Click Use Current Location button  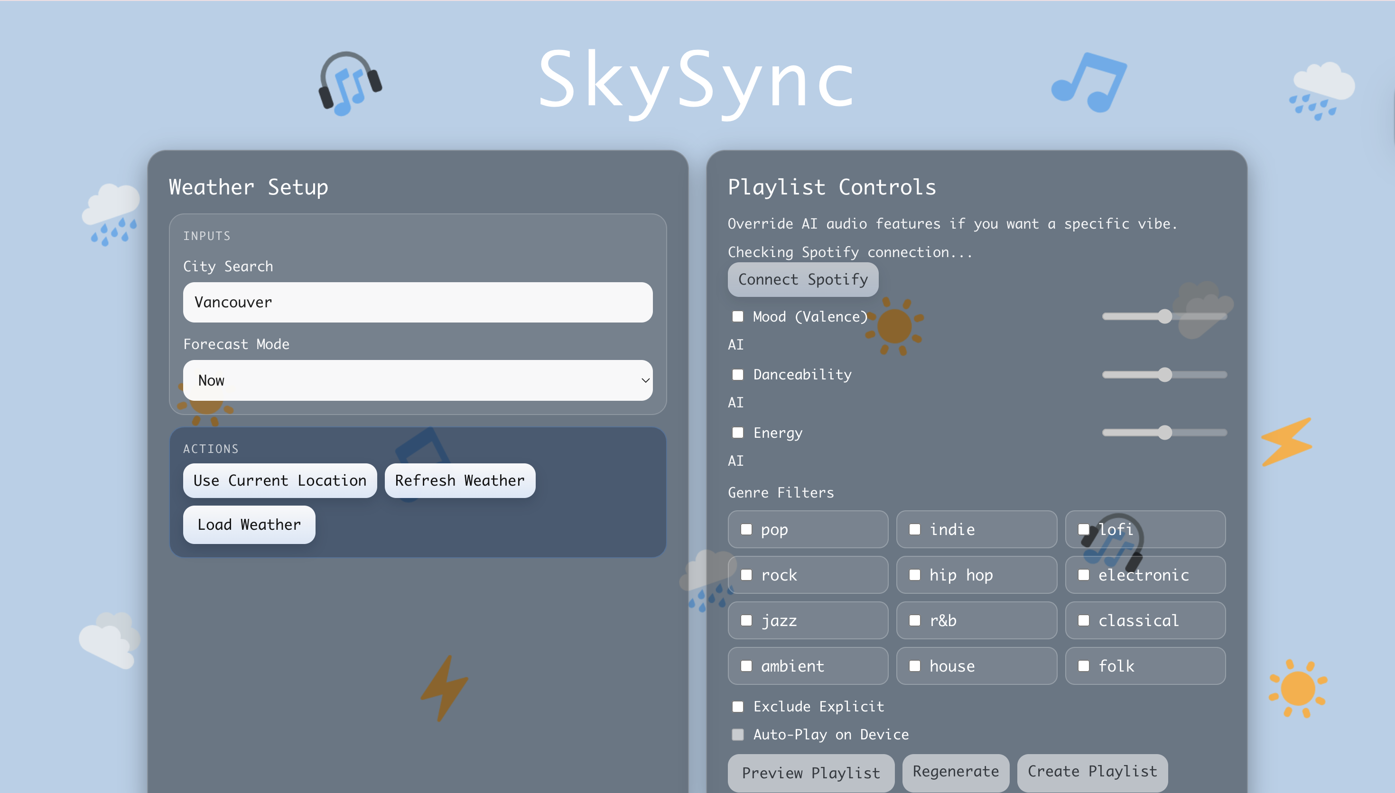[280, 480]
